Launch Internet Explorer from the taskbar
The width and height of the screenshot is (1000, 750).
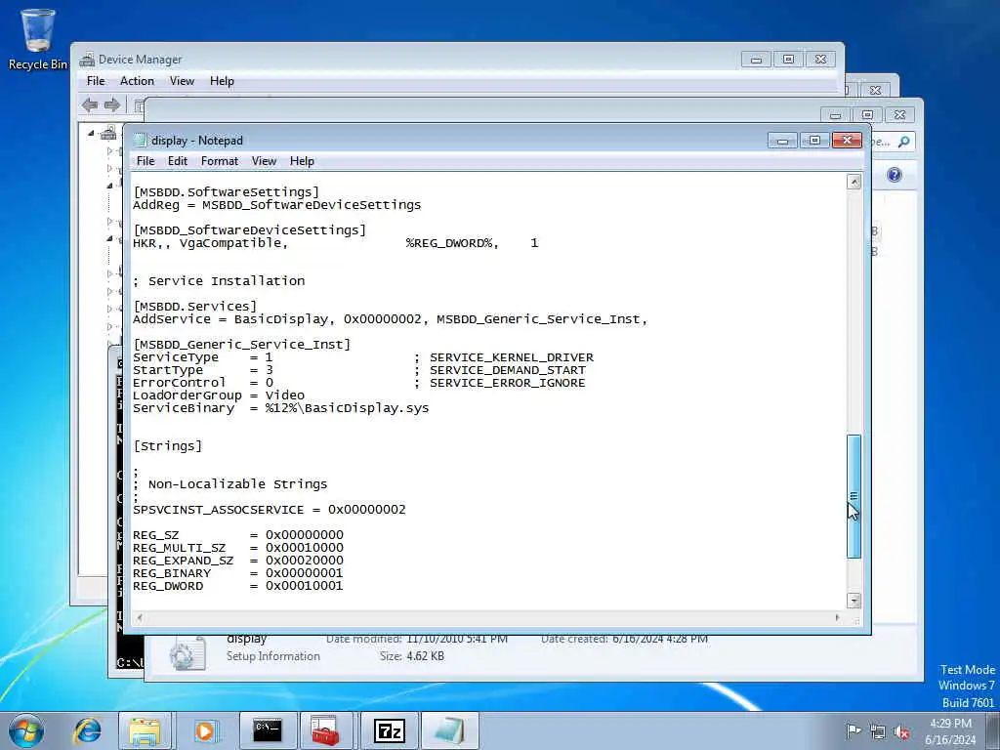88,730
